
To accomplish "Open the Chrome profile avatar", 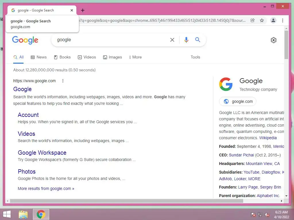I will 273,20.
